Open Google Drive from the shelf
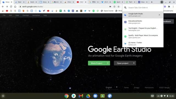Viewport: 176px width, 99px height. [x=88, y=96]
